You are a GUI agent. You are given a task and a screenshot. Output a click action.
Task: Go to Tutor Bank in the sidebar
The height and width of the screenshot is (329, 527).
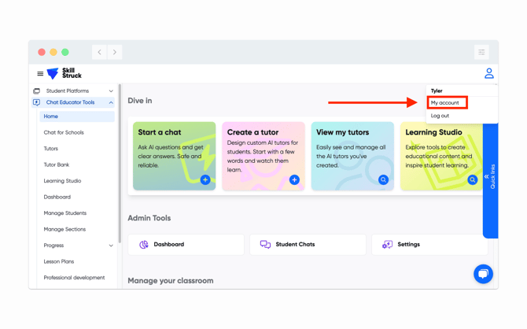(x=57, y=164)
